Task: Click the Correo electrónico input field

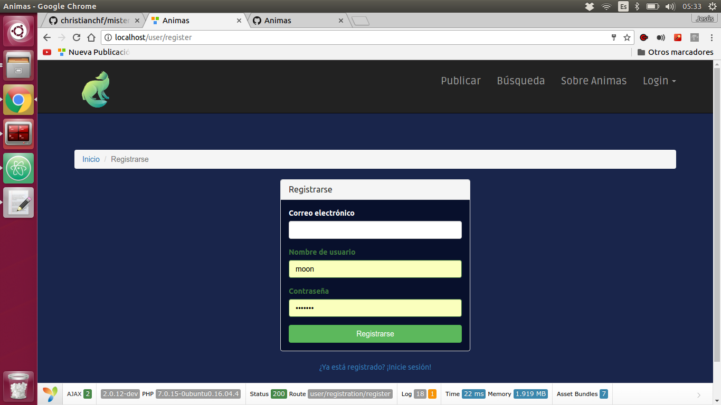Action: (x=375, y=230)
